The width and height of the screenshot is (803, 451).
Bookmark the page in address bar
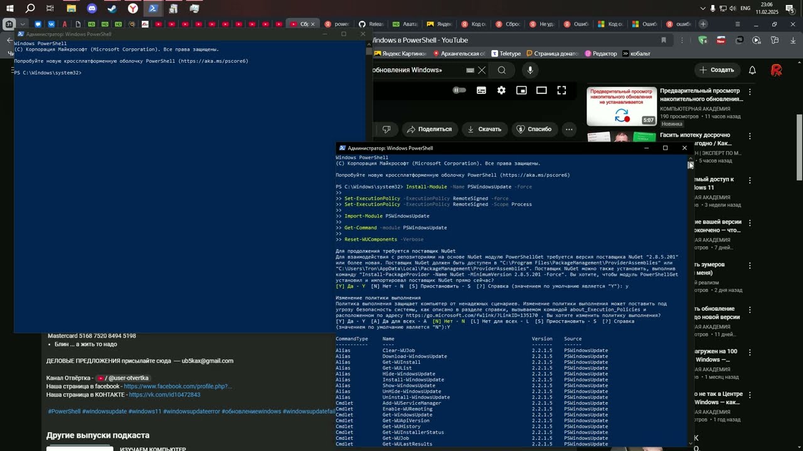pyautogui.click(x=664, y=40)
